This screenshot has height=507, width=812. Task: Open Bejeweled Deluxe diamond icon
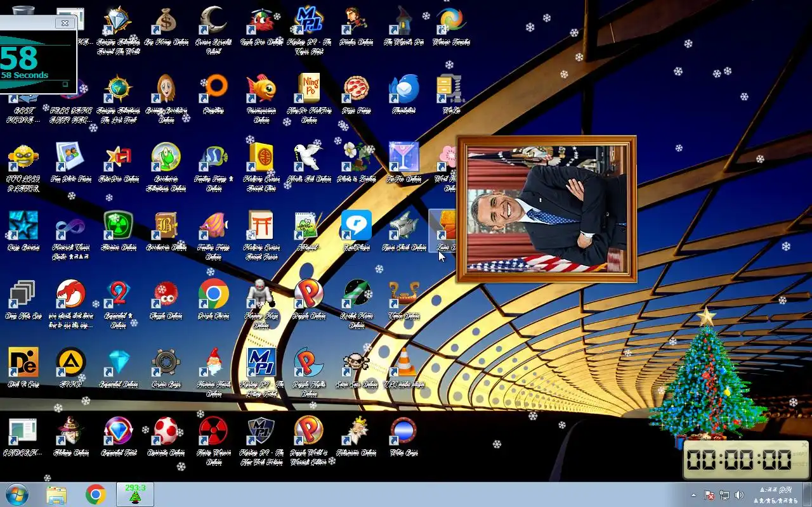click(118, 363)
